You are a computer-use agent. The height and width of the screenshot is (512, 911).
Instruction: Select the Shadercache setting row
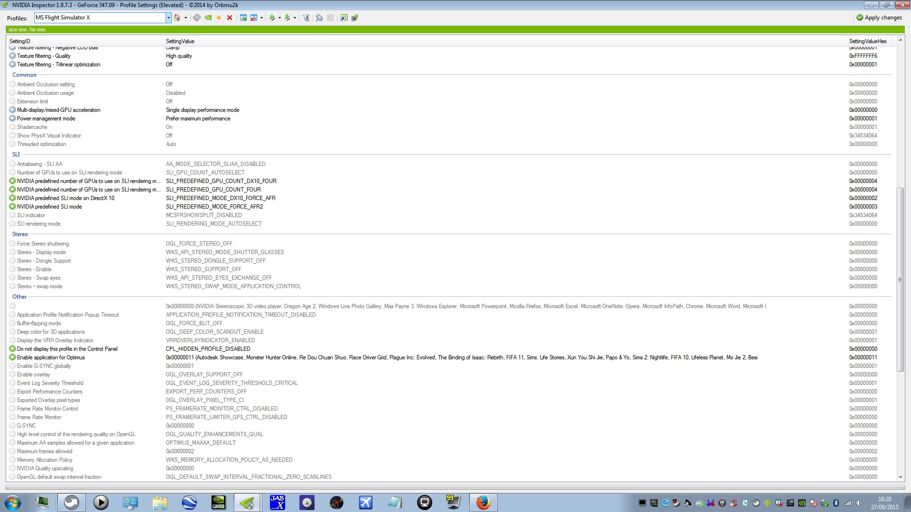[x=449, y=127]
